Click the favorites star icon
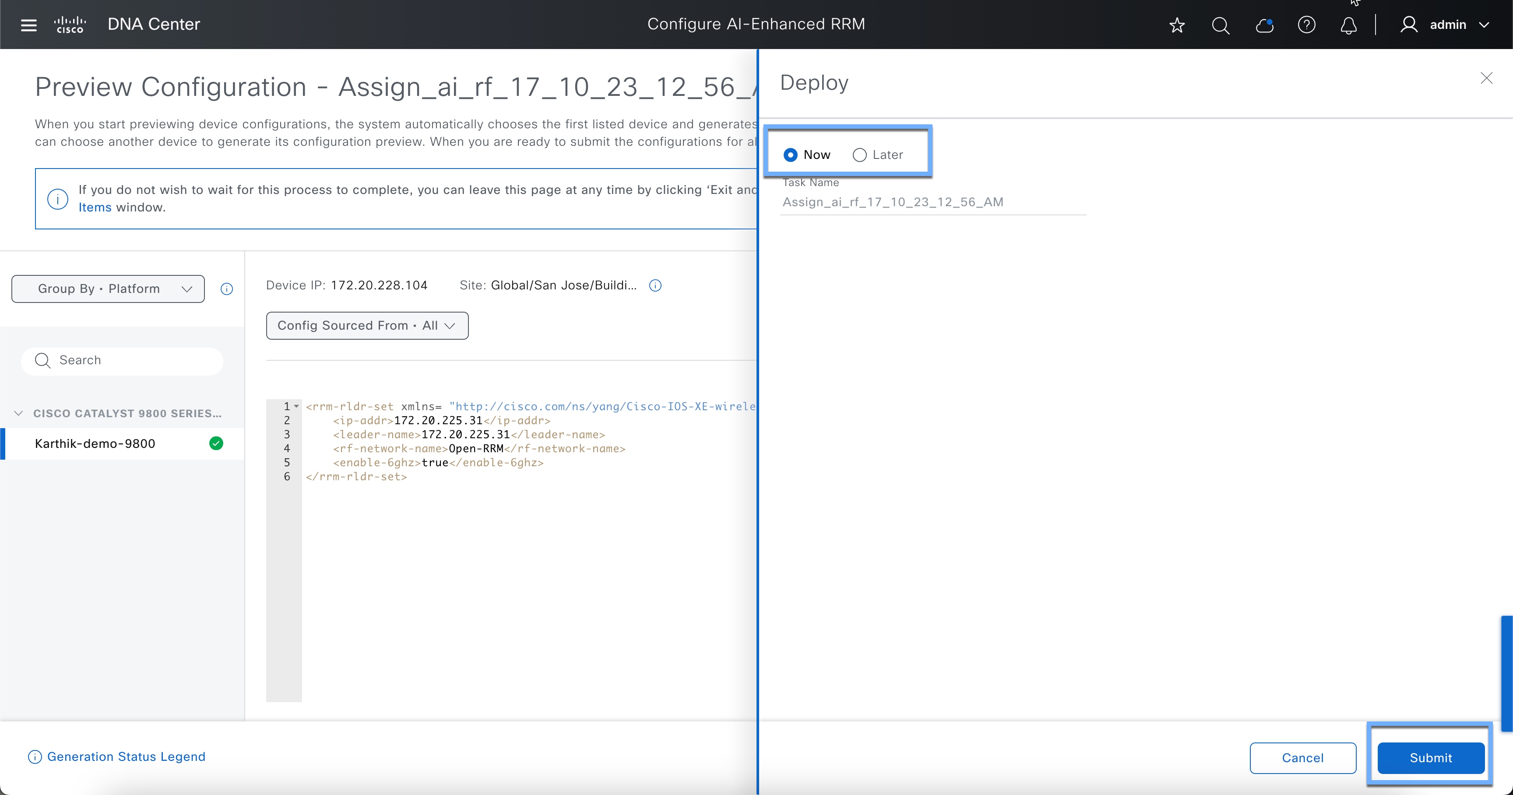 [x=1176, y=25]
